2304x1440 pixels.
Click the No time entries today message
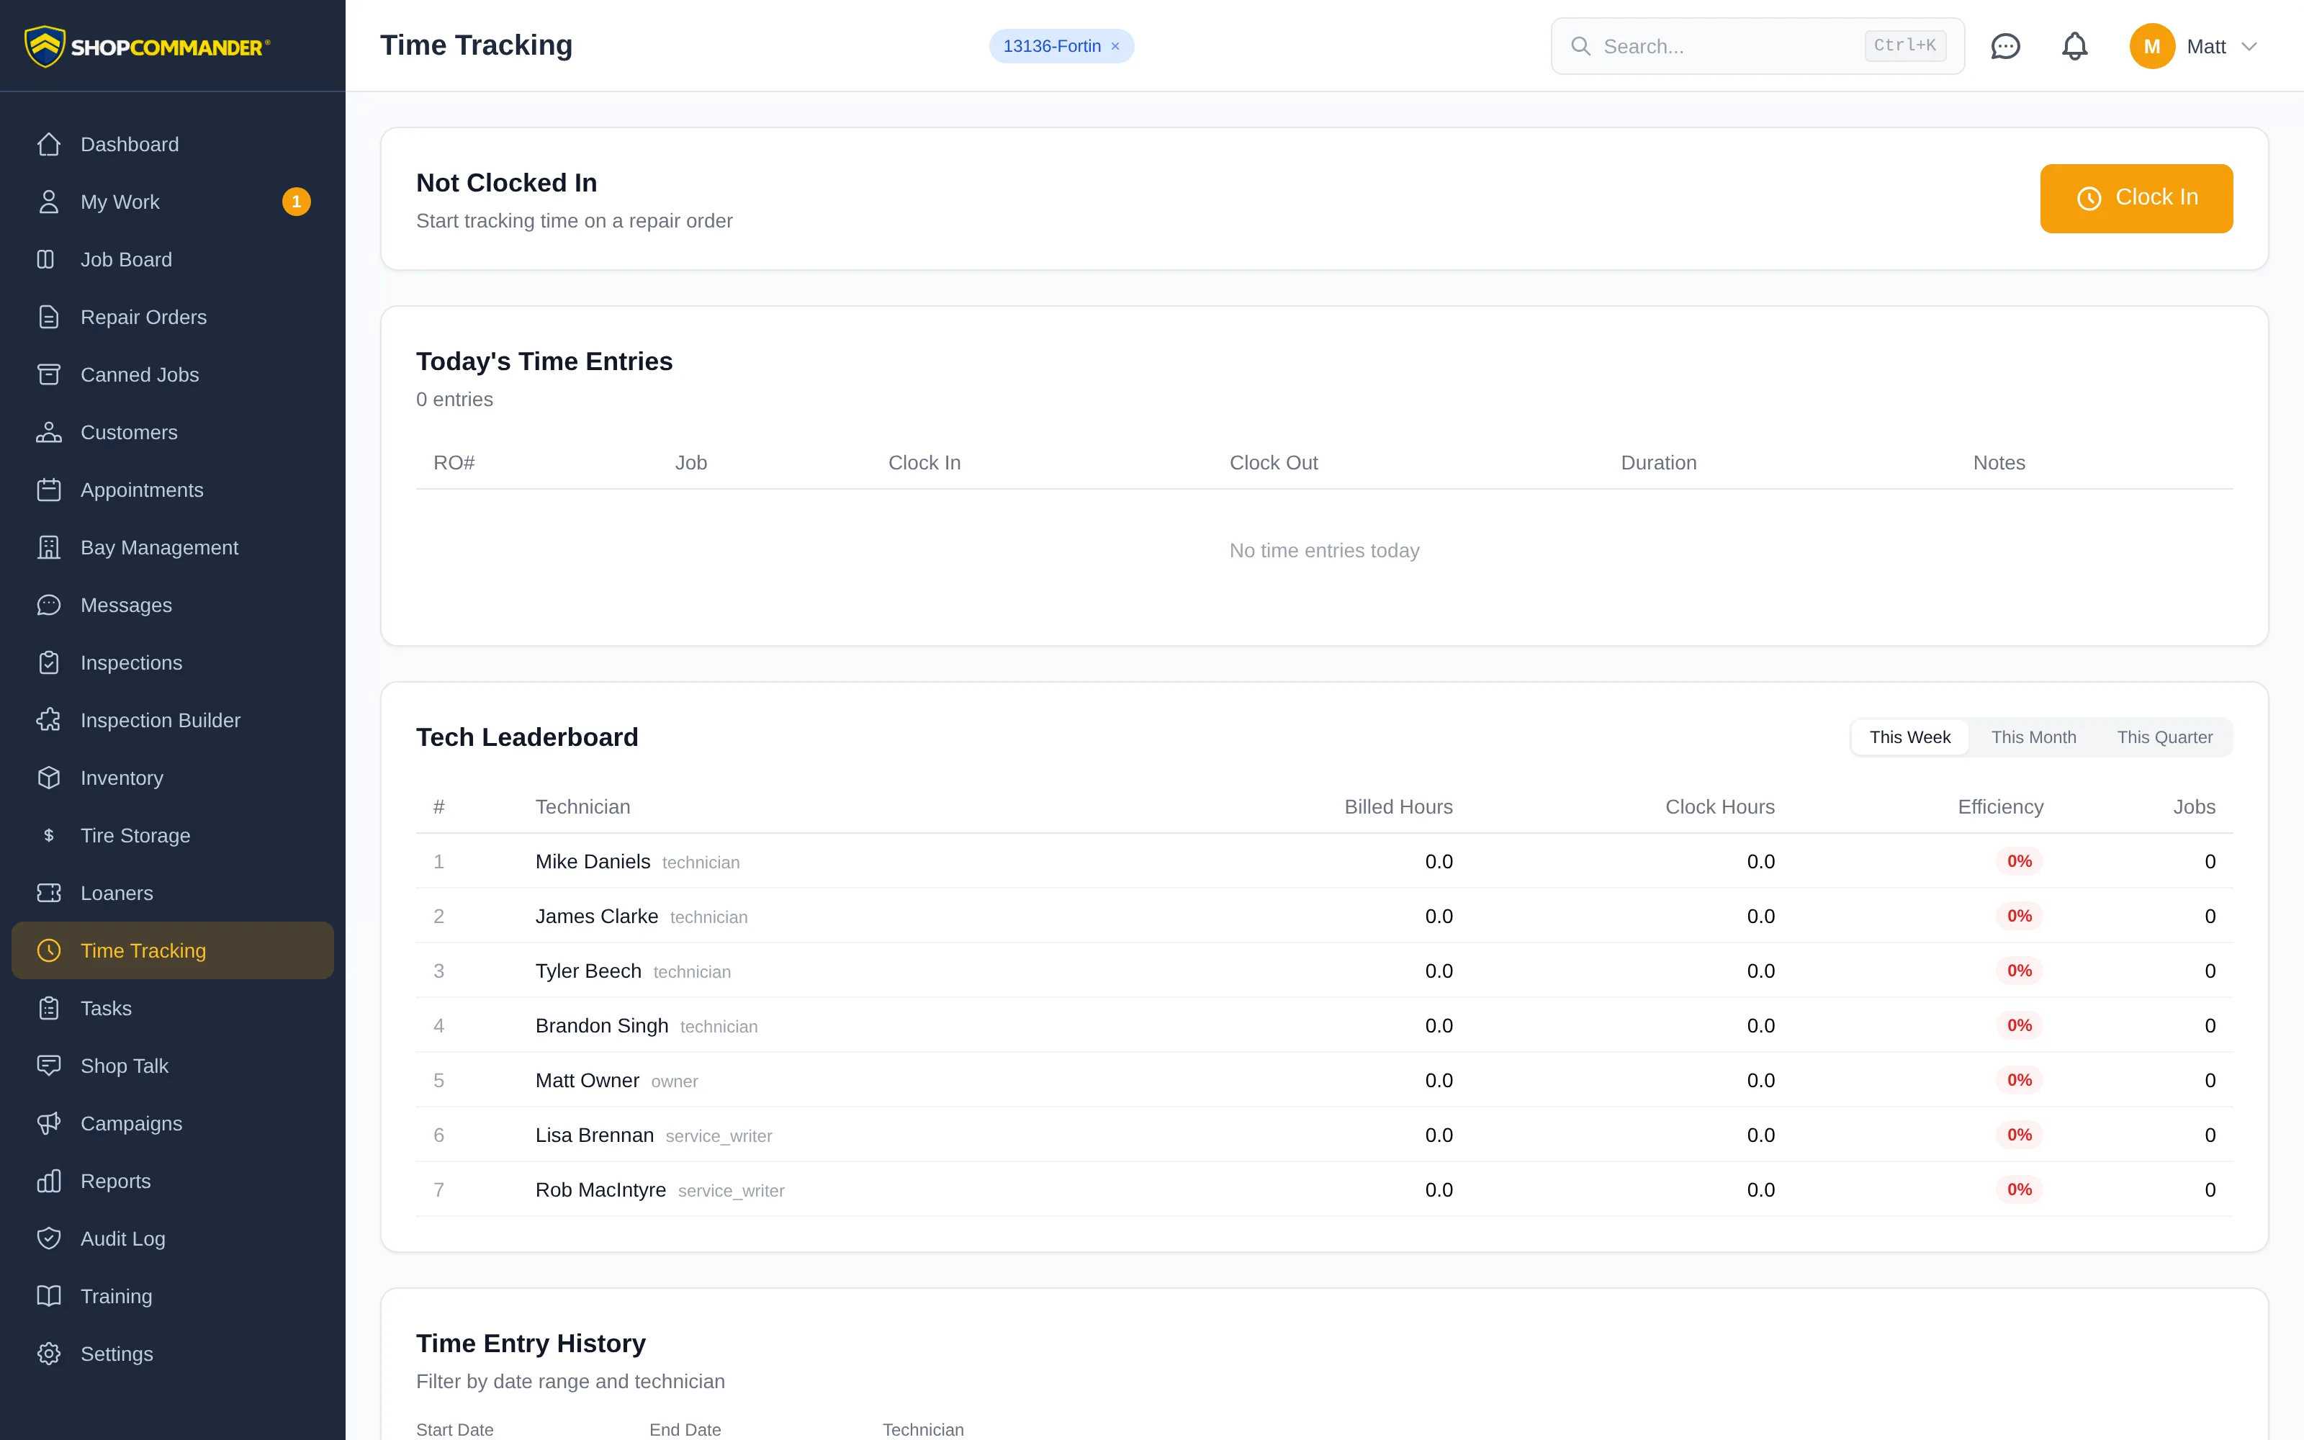coord(1323,551)
